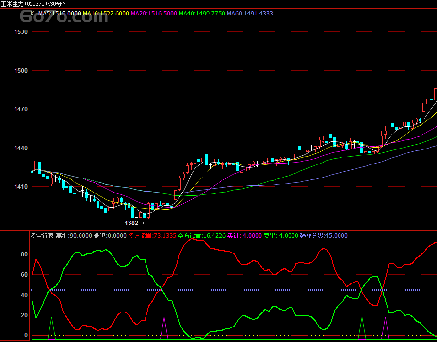Click the magenta MA20:1516.5000 label

coord(154,14)
